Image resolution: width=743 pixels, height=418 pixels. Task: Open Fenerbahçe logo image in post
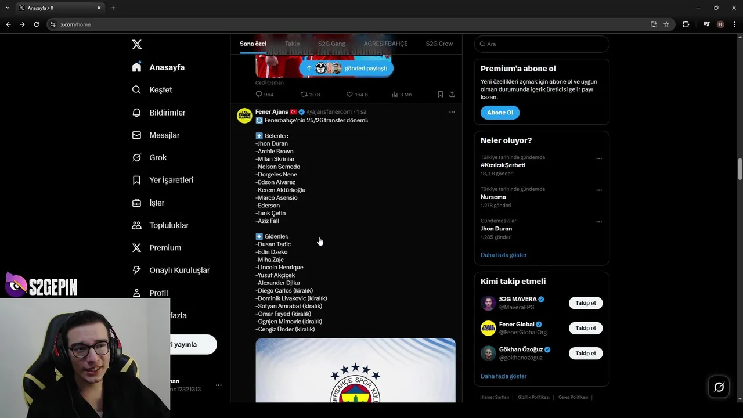(355, 370)
